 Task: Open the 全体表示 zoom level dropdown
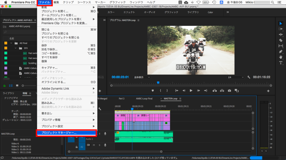(x=142, y=77)
